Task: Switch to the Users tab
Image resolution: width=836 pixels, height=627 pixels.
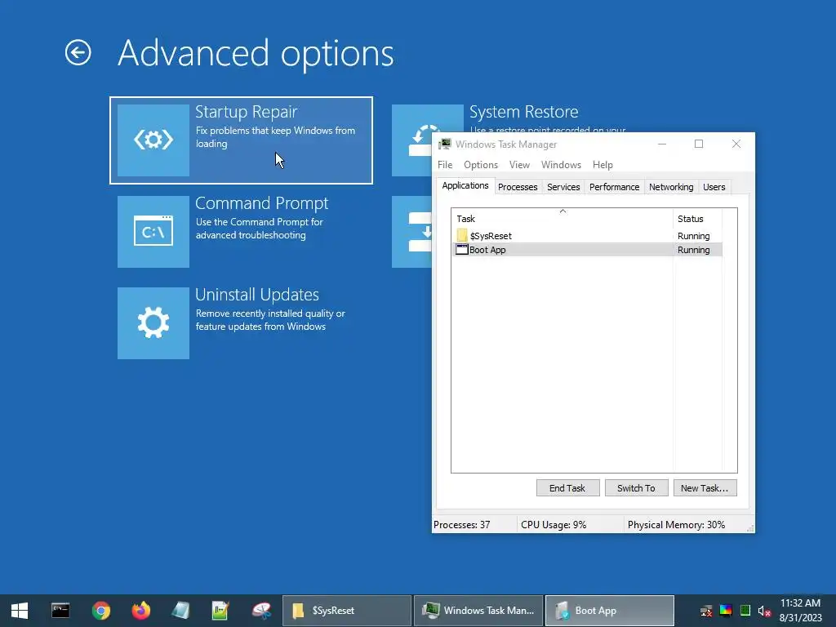Action: coord(714,187)
